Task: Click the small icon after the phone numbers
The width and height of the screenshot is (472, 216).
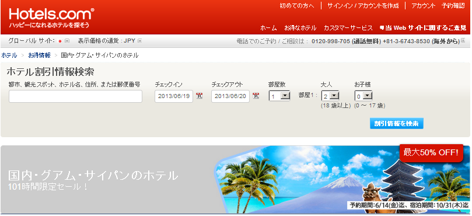Action: coord(463,41)
